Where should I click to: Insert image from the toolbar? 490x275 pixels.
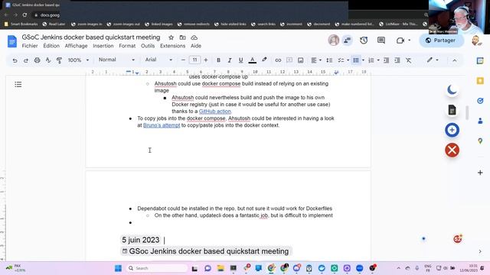(x=300, y=60)
